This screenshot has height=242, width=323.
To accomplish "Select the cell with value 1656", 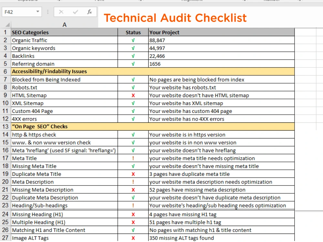I will (222, 64).
